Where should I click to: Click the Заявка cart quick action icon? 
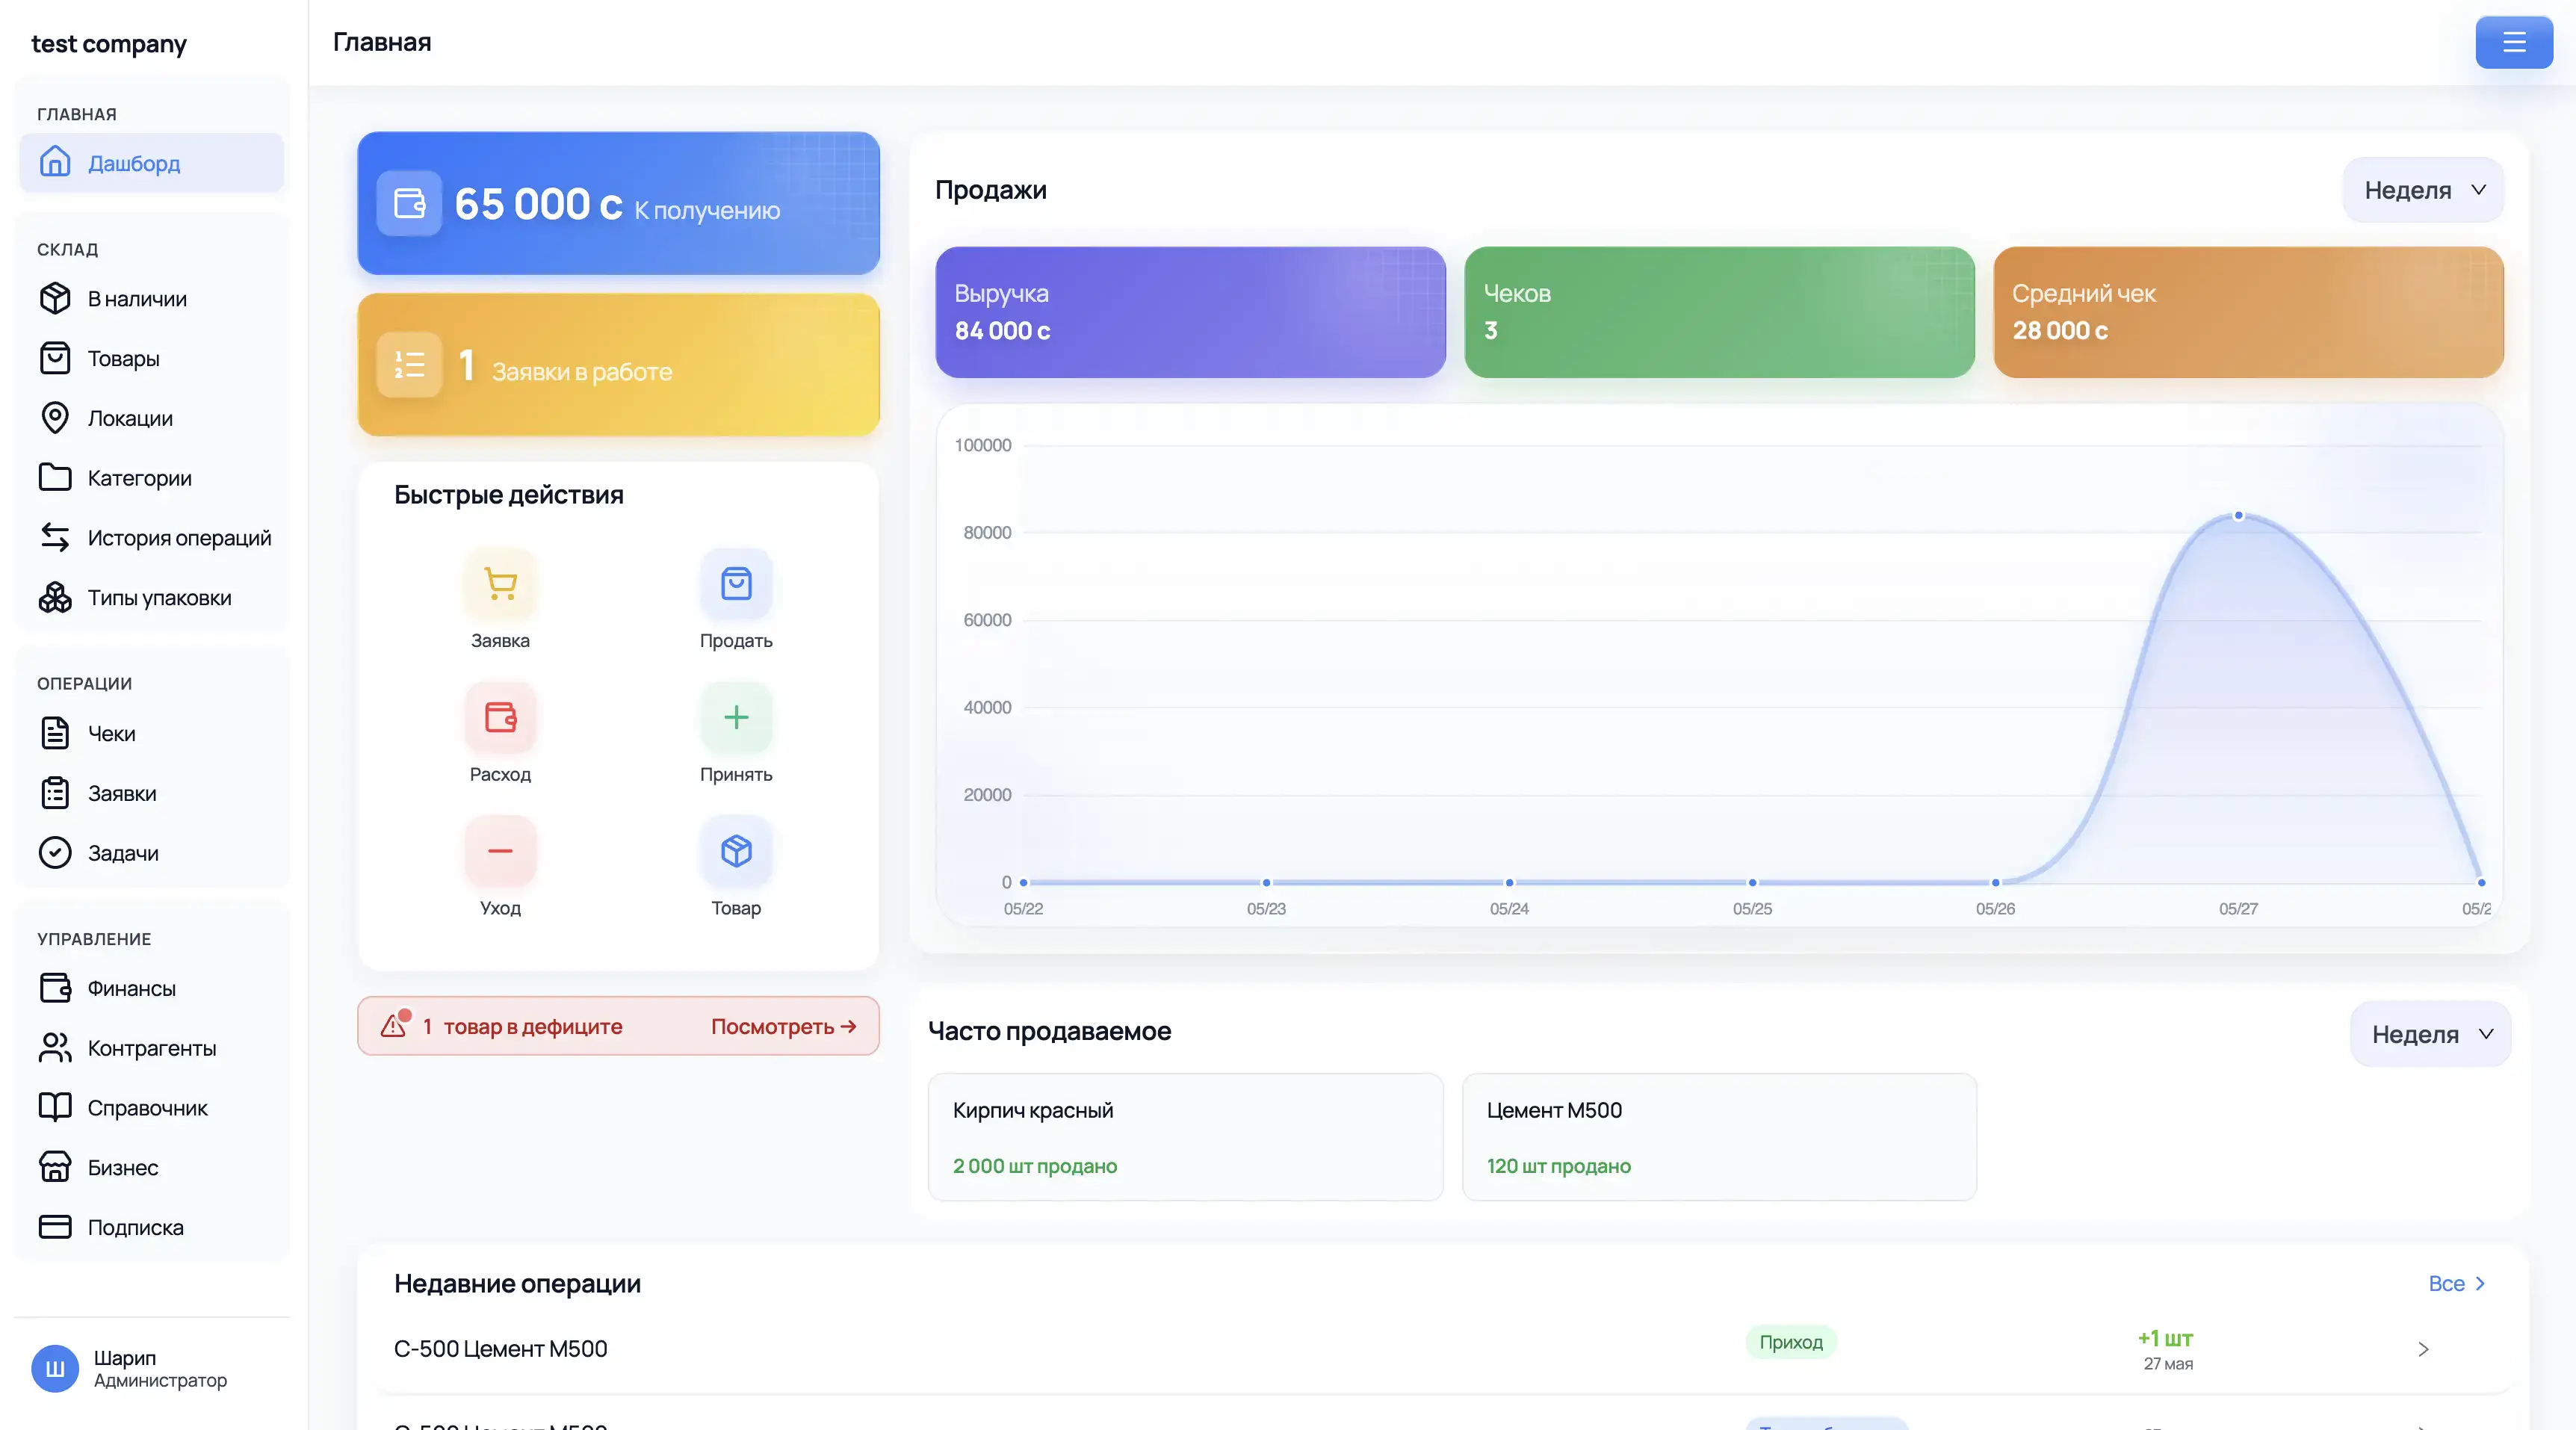(500, 583)
